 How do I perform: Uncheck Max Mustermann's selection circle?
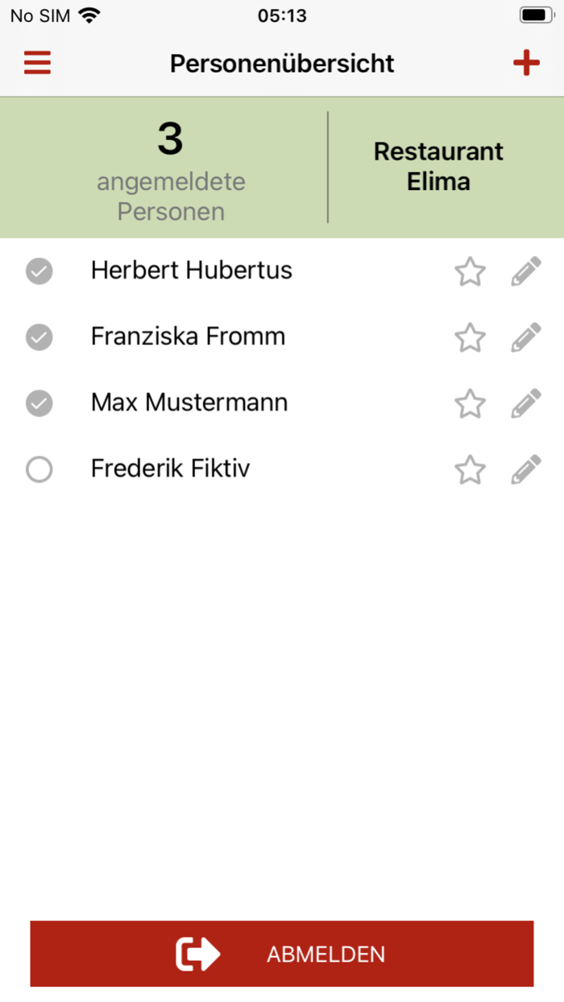click(x=39, y=404)
